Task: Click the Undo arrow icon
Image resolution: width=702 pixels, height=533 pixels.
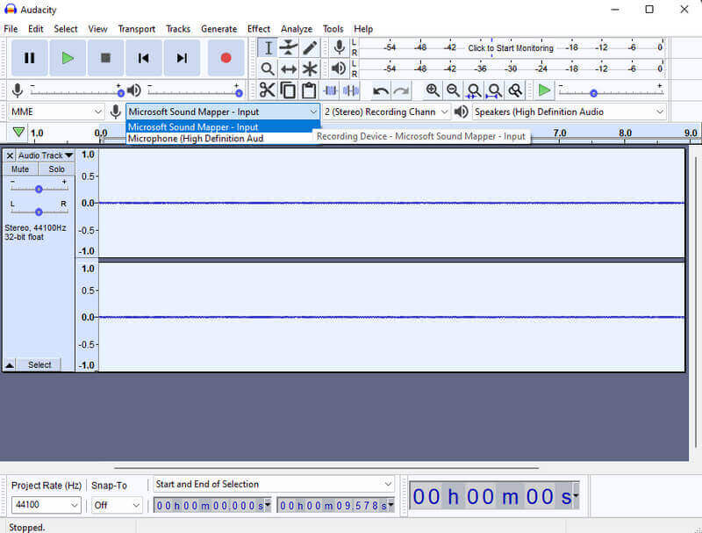Action: 381,91
